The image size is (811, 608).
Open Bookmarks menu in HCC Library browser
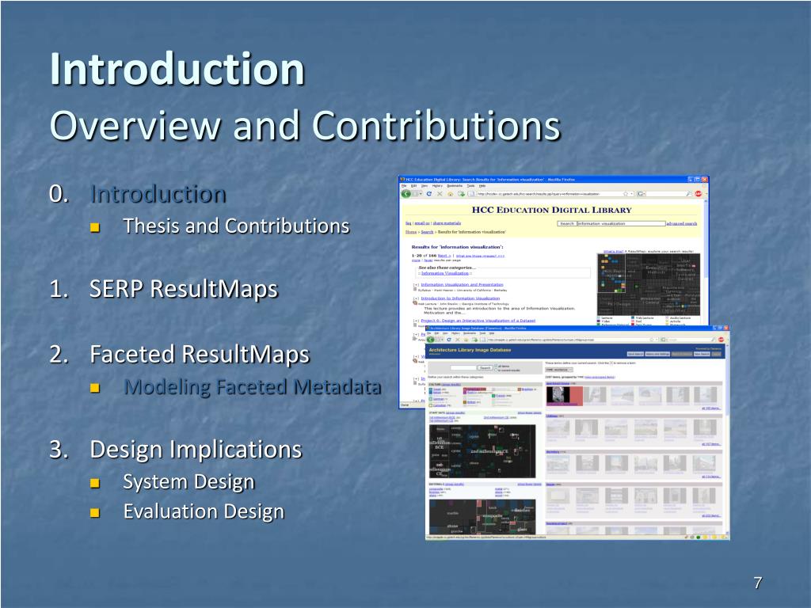click(455, 185)
